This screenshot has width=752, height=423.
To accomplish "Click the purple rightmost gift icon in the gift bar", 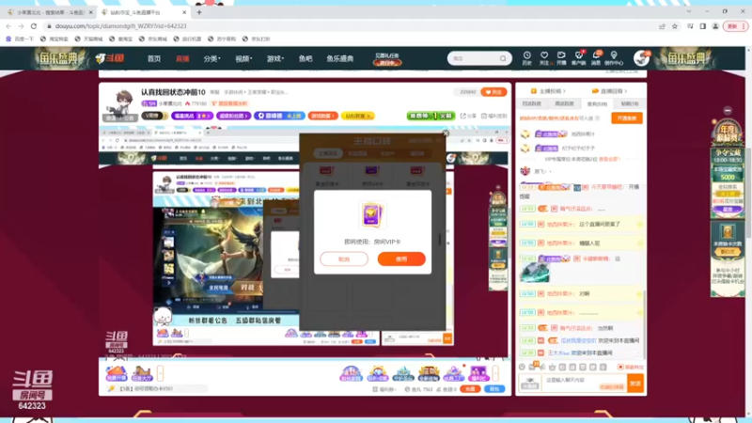I will click(x=478, y=373).
